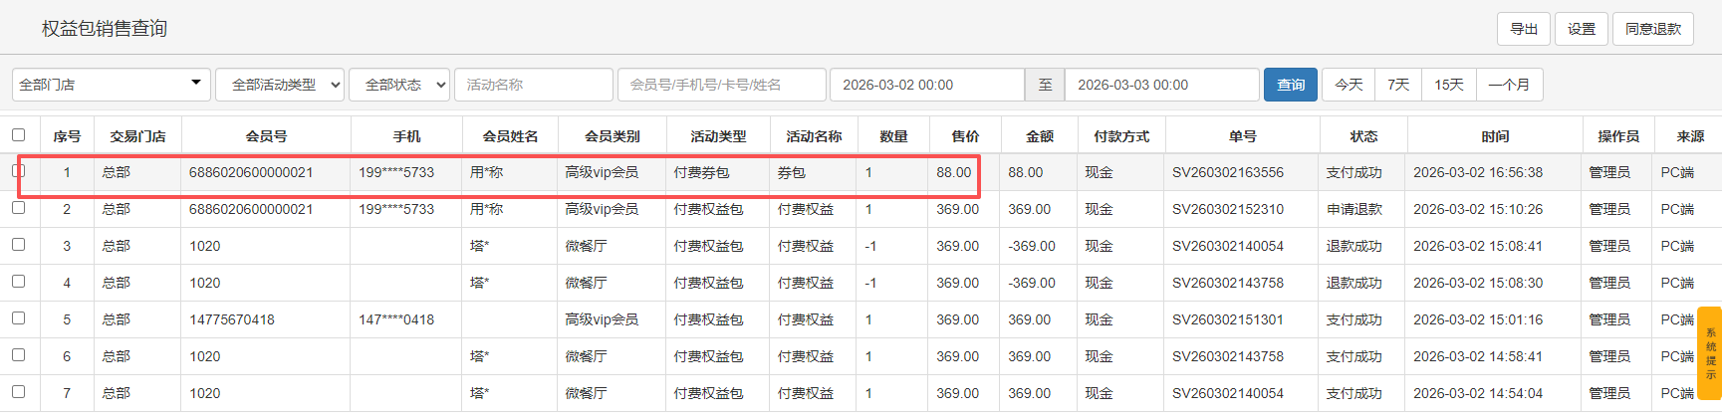Expand the 全部状态 status dropdown

tap(398, 85)
